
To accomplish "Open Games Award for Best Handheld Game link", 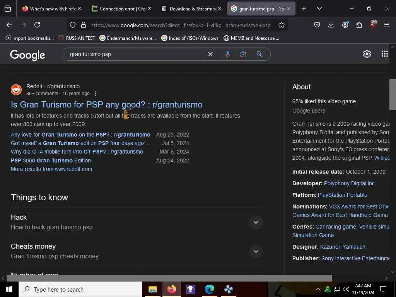I will tap(340, 215).
